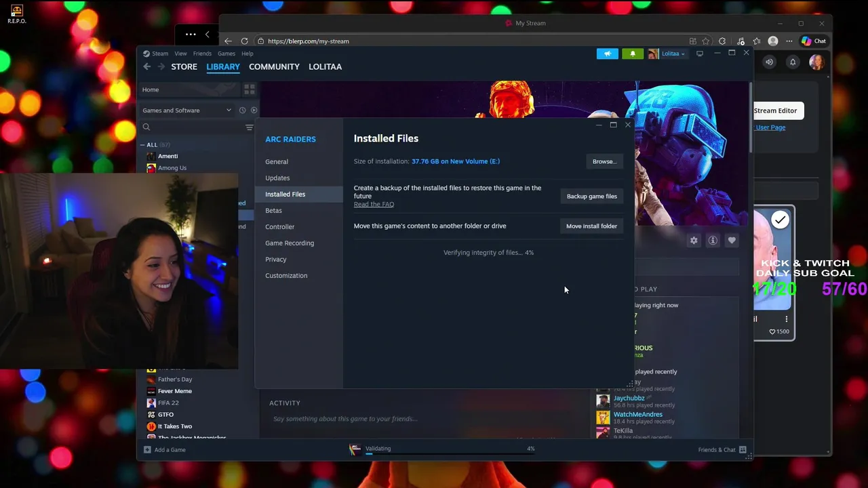Open R.E.P.O. desktop shortcut

pos(17,14)
